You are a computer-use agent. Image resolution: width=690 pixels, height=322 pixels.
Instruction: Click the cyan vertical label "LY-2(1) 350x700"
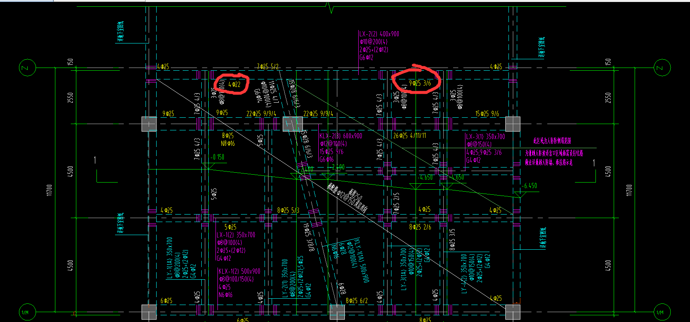285,279
